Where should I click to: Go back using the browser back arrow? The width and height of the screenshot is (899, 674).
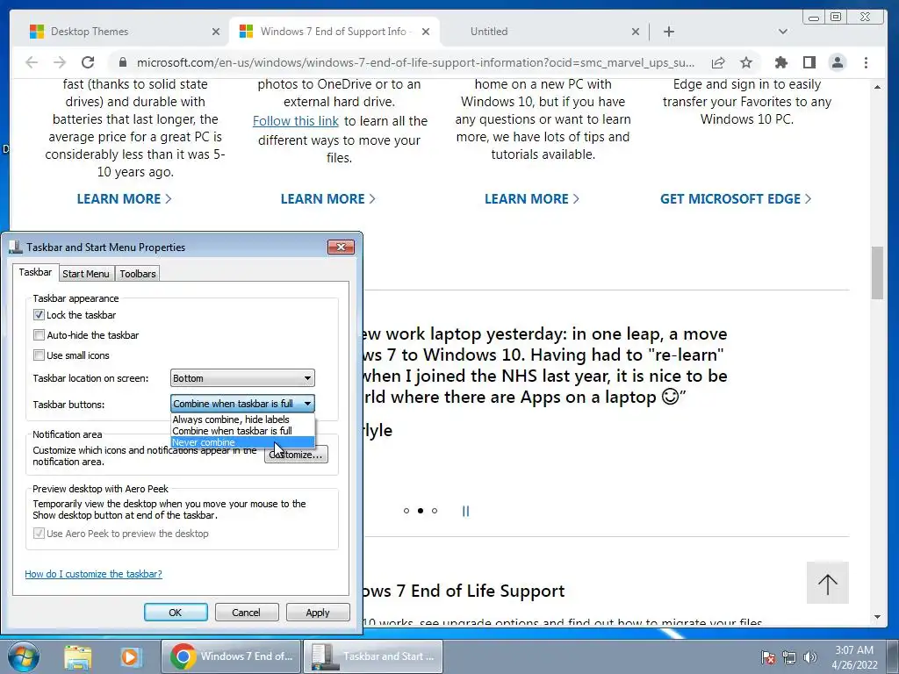[x=32, y=62]
